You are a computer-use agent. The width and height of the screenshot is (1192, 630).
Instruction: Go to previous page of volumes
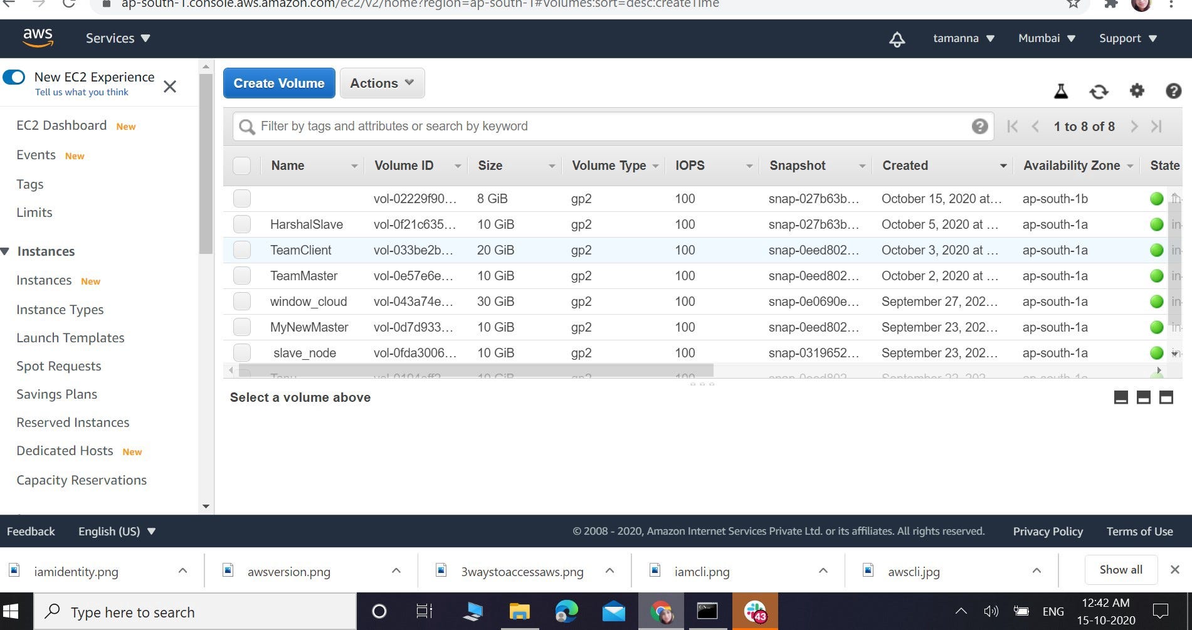click(x=1036, y=126)
